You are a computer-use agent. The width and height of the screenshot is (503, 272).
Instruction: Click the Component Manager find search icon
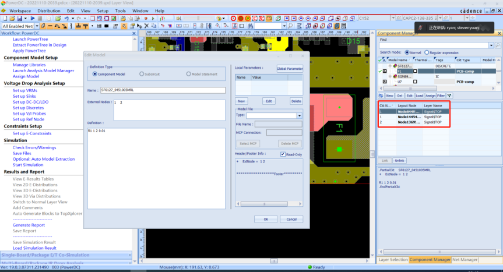[x=498, y=45]
